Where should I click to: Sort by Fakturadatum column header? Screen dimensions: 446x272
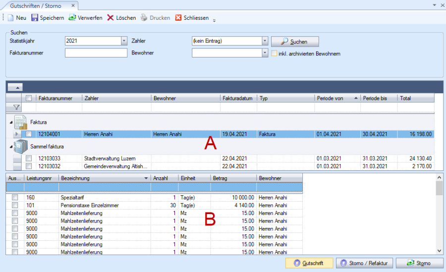click(x=238, y=98)
